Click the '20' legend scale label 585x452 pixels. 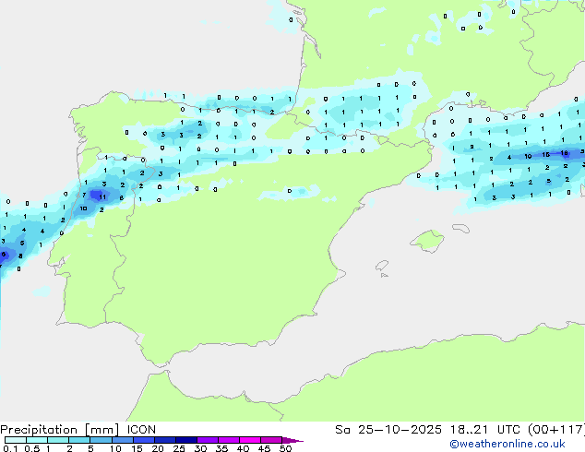point(158,448)
